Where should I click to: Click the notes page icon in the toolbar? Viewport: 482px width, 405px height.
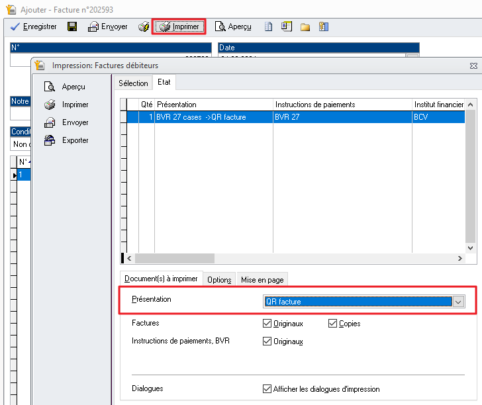(287, 26)
